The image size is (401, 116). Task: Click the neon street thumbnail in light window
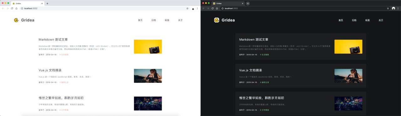pyautogui.click(x=148, y=103)
